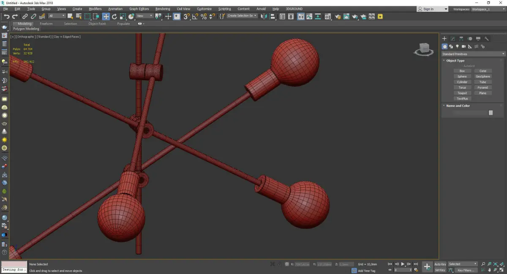Toggle the Ribbon display button
Screen dimensions: 507x274
(301, 16)
